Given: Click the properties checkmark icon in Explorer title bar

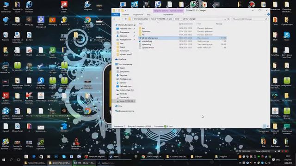Looking at the screenshot, I should (119, 11).
